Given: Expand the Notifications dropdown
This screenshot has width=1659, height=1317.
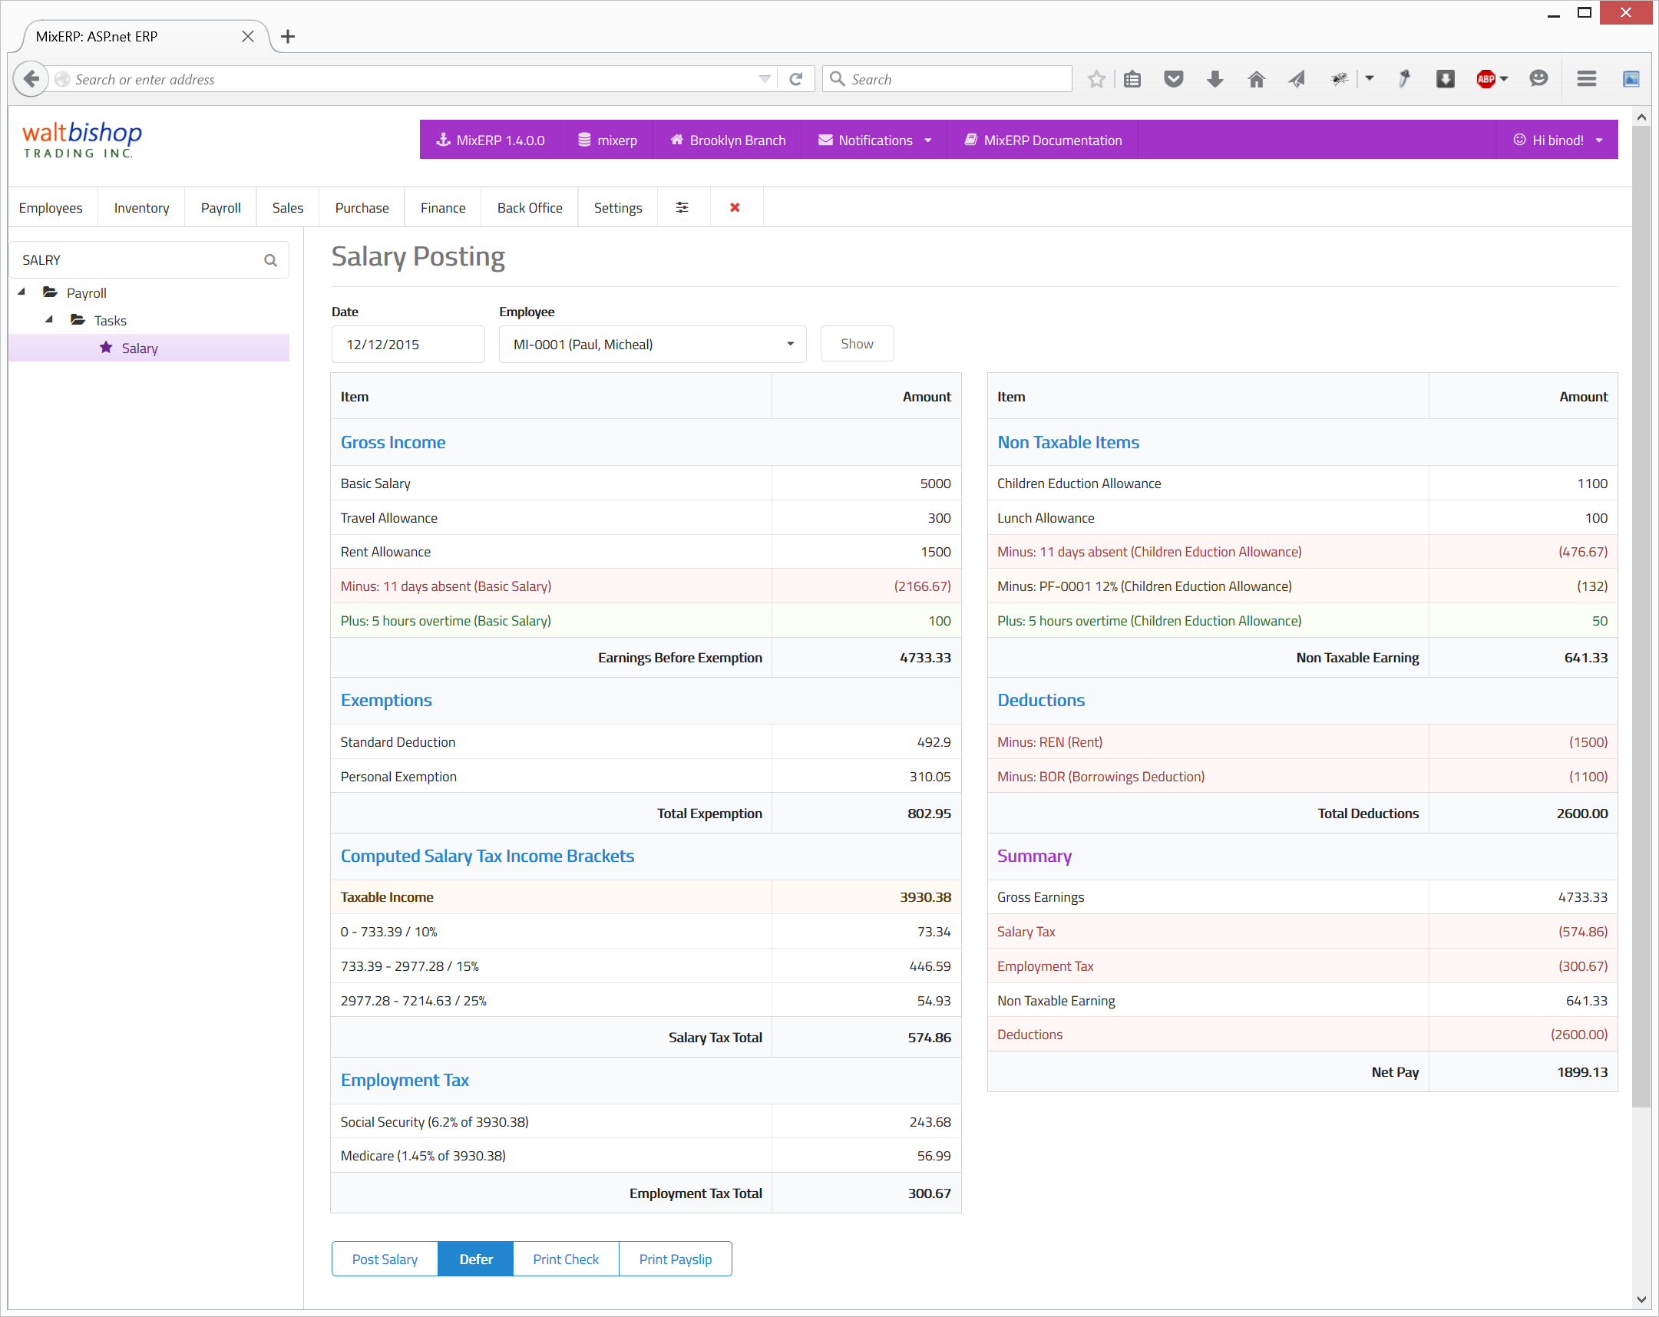Looking at the screenshot, I should click(875, 140).
